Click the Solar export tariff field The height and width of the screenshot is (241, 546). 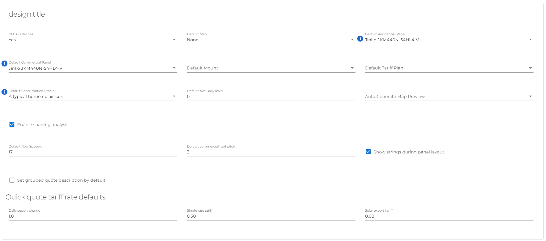click(x=449, y=216)
